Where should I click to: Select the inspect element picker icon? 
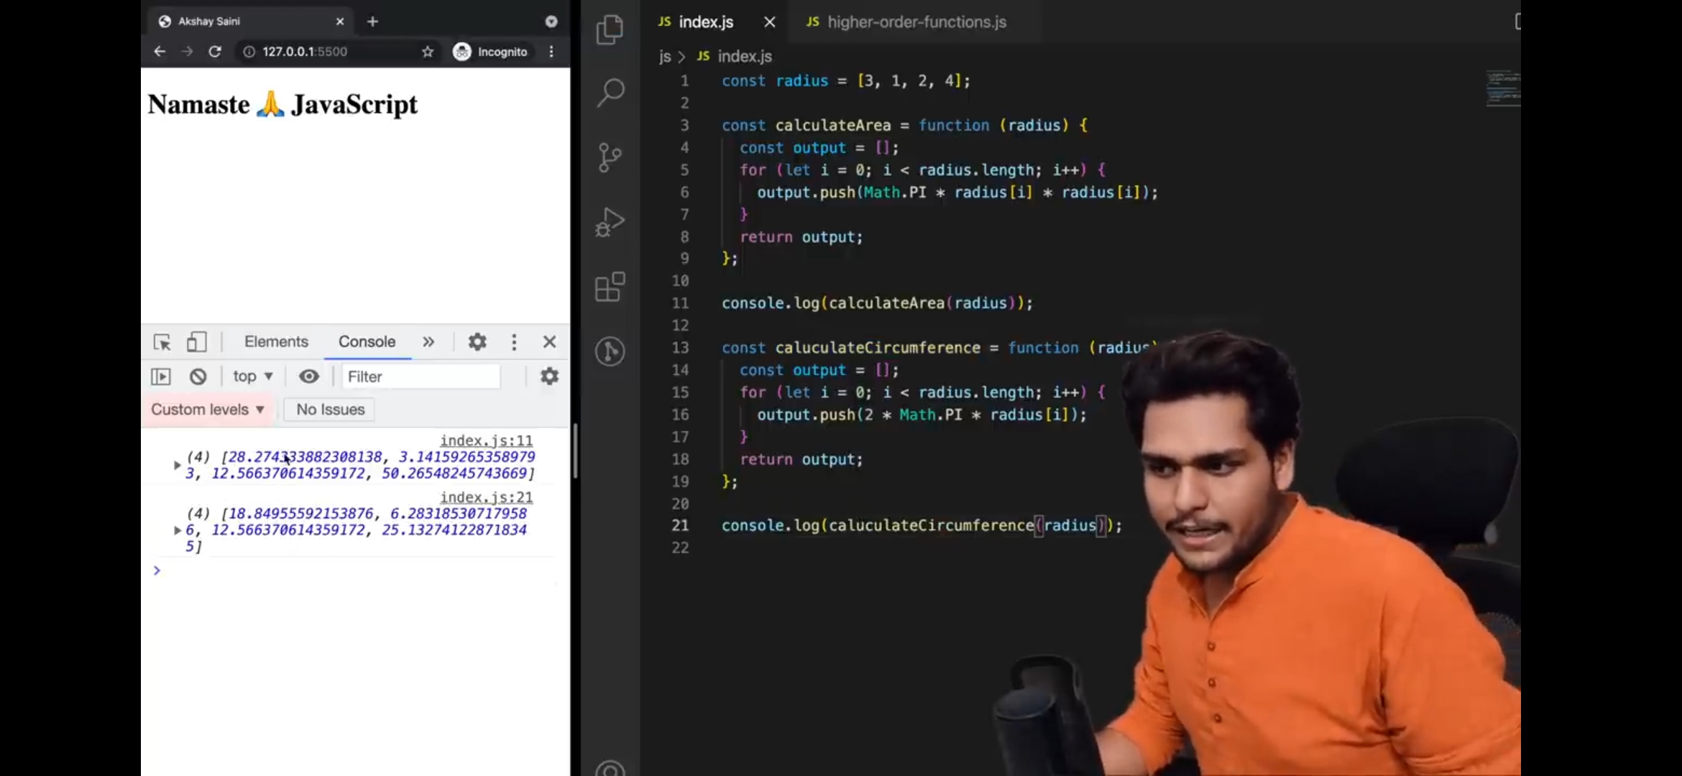point(162,342)
